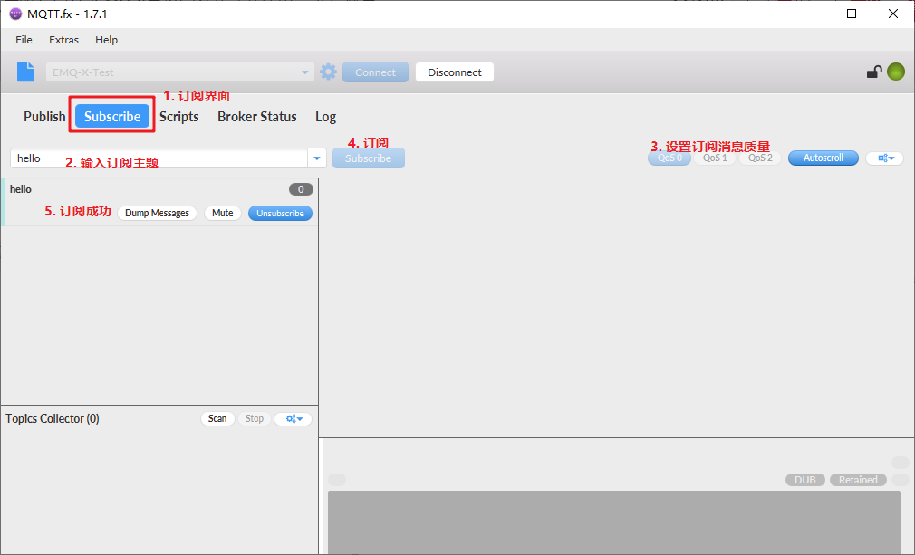The width and height of the screenshot is (915, 555).
Task: Click the topic input field containing hello
Action: point(159,158)
